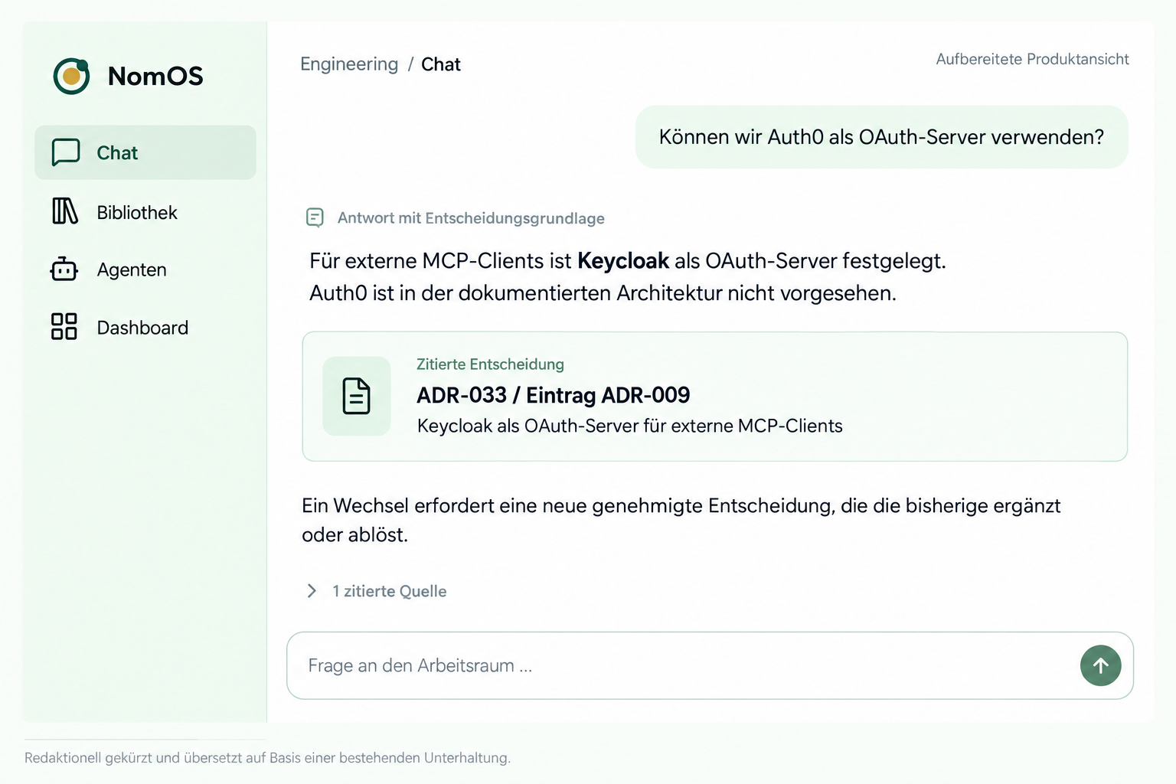The height and width of the screenshot is (784, 1176).
Task: Click the user message about Auth0
Action: [881, 137]
